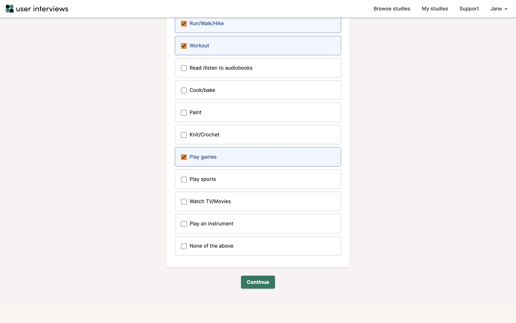Open the Jane account dropdown arrow
516x323 pixels.
[x=506, y=9]
